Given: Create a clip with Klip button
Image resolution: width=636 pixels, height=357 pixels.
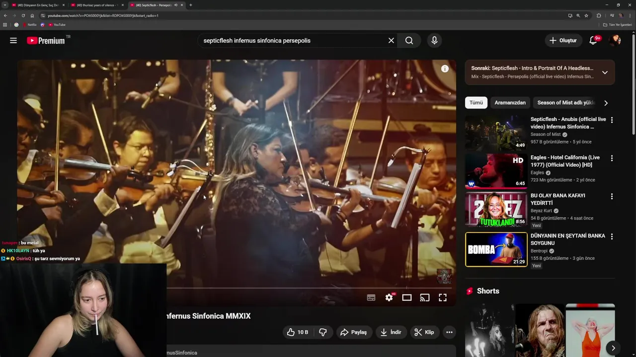Looking at the screenshot, I should click(x=424, y=332).
